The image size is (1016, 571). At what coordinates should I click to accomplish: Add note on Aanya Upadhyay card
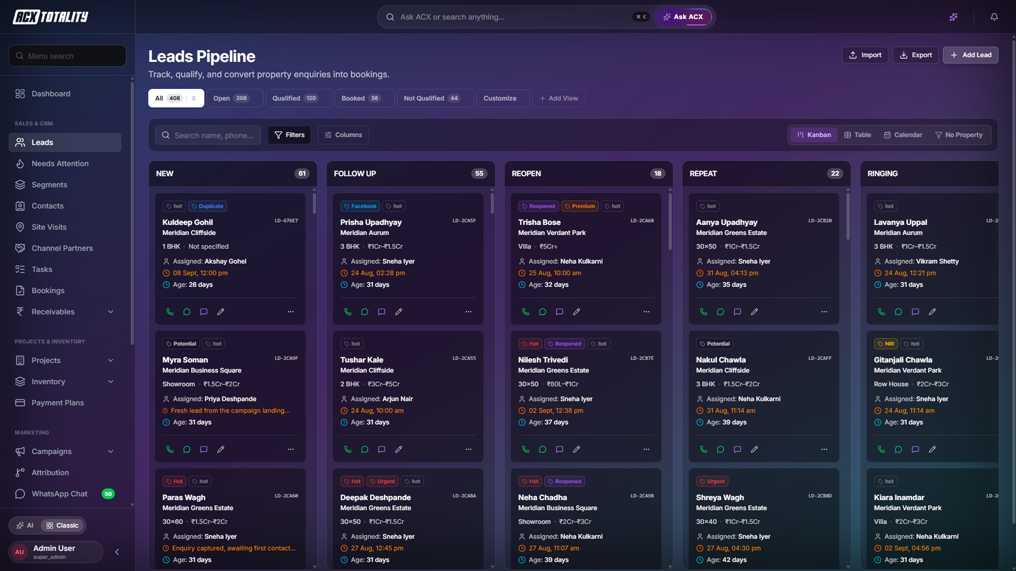pos(738,311)
